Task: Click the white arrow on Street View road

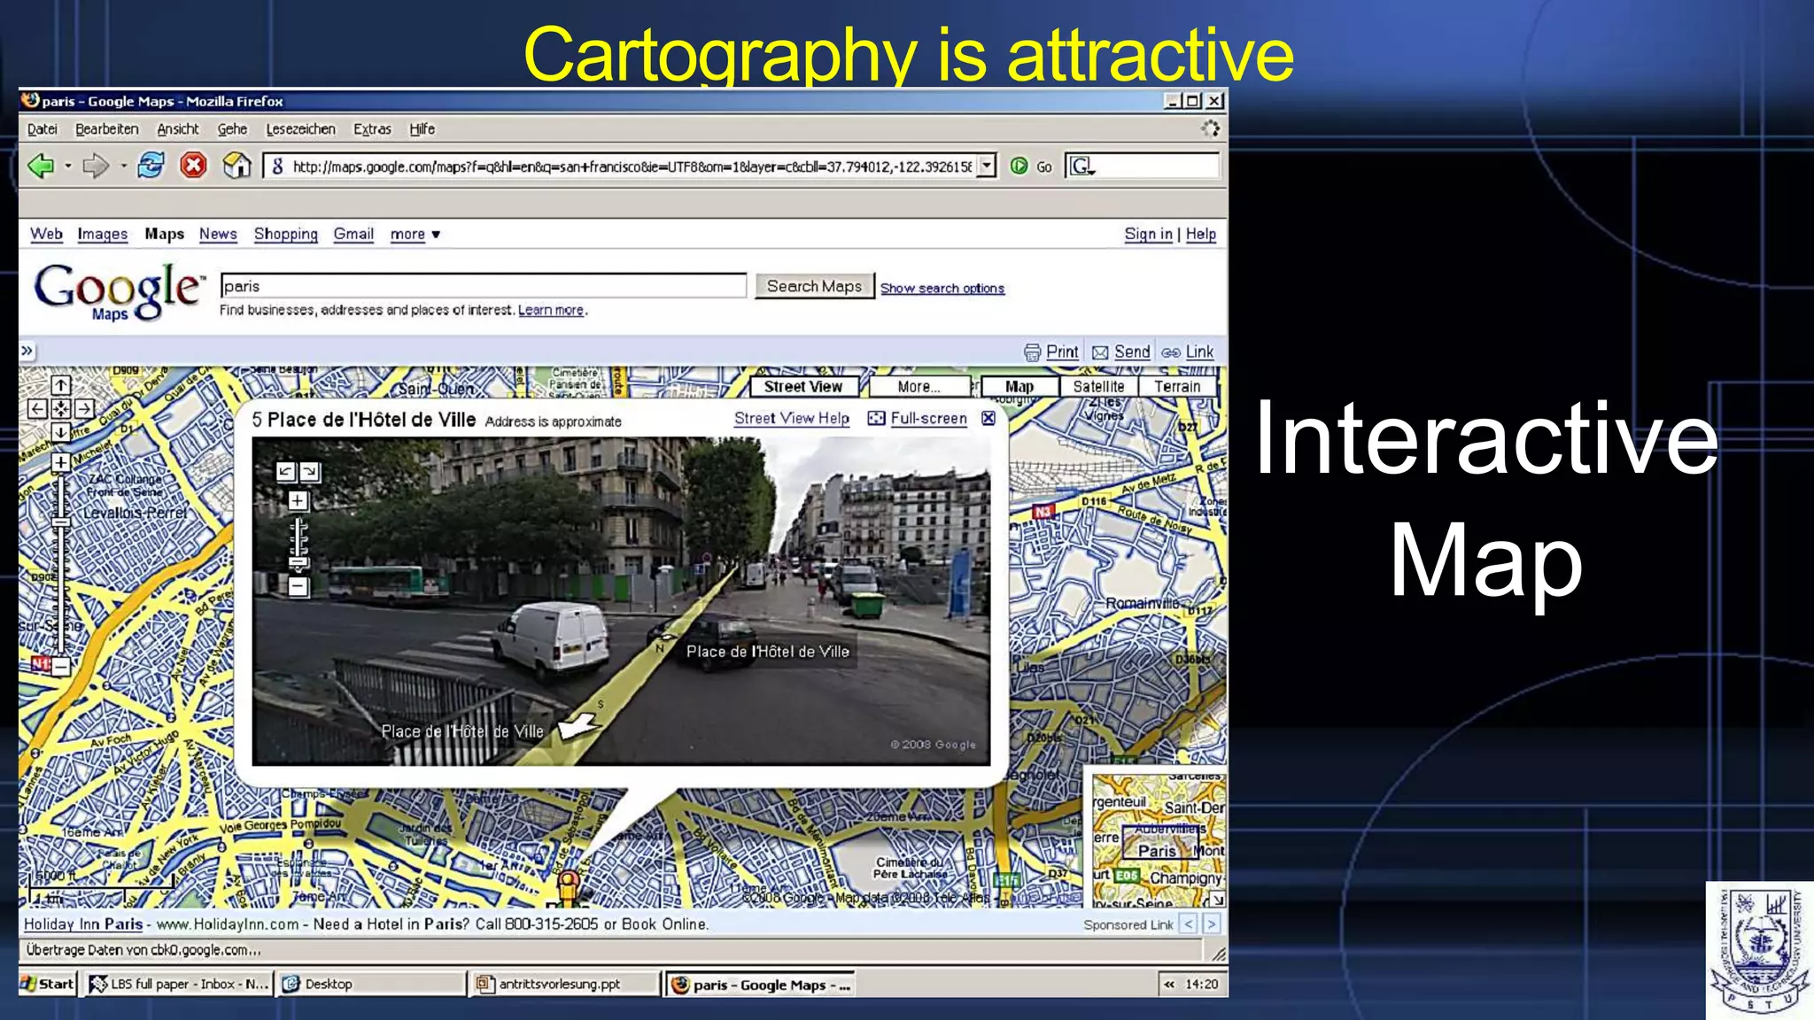Action: (x=579, y=726)
